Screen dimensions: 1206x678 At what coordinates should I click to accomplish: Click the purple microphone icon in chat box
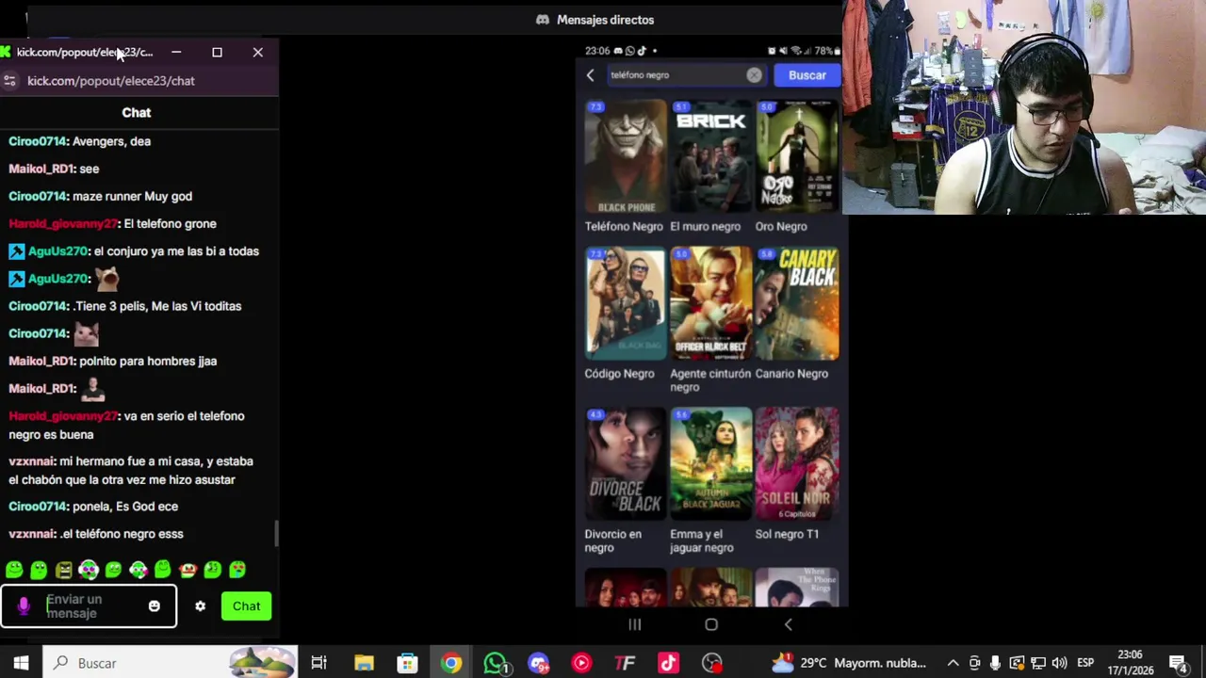(x=24, y=606)
